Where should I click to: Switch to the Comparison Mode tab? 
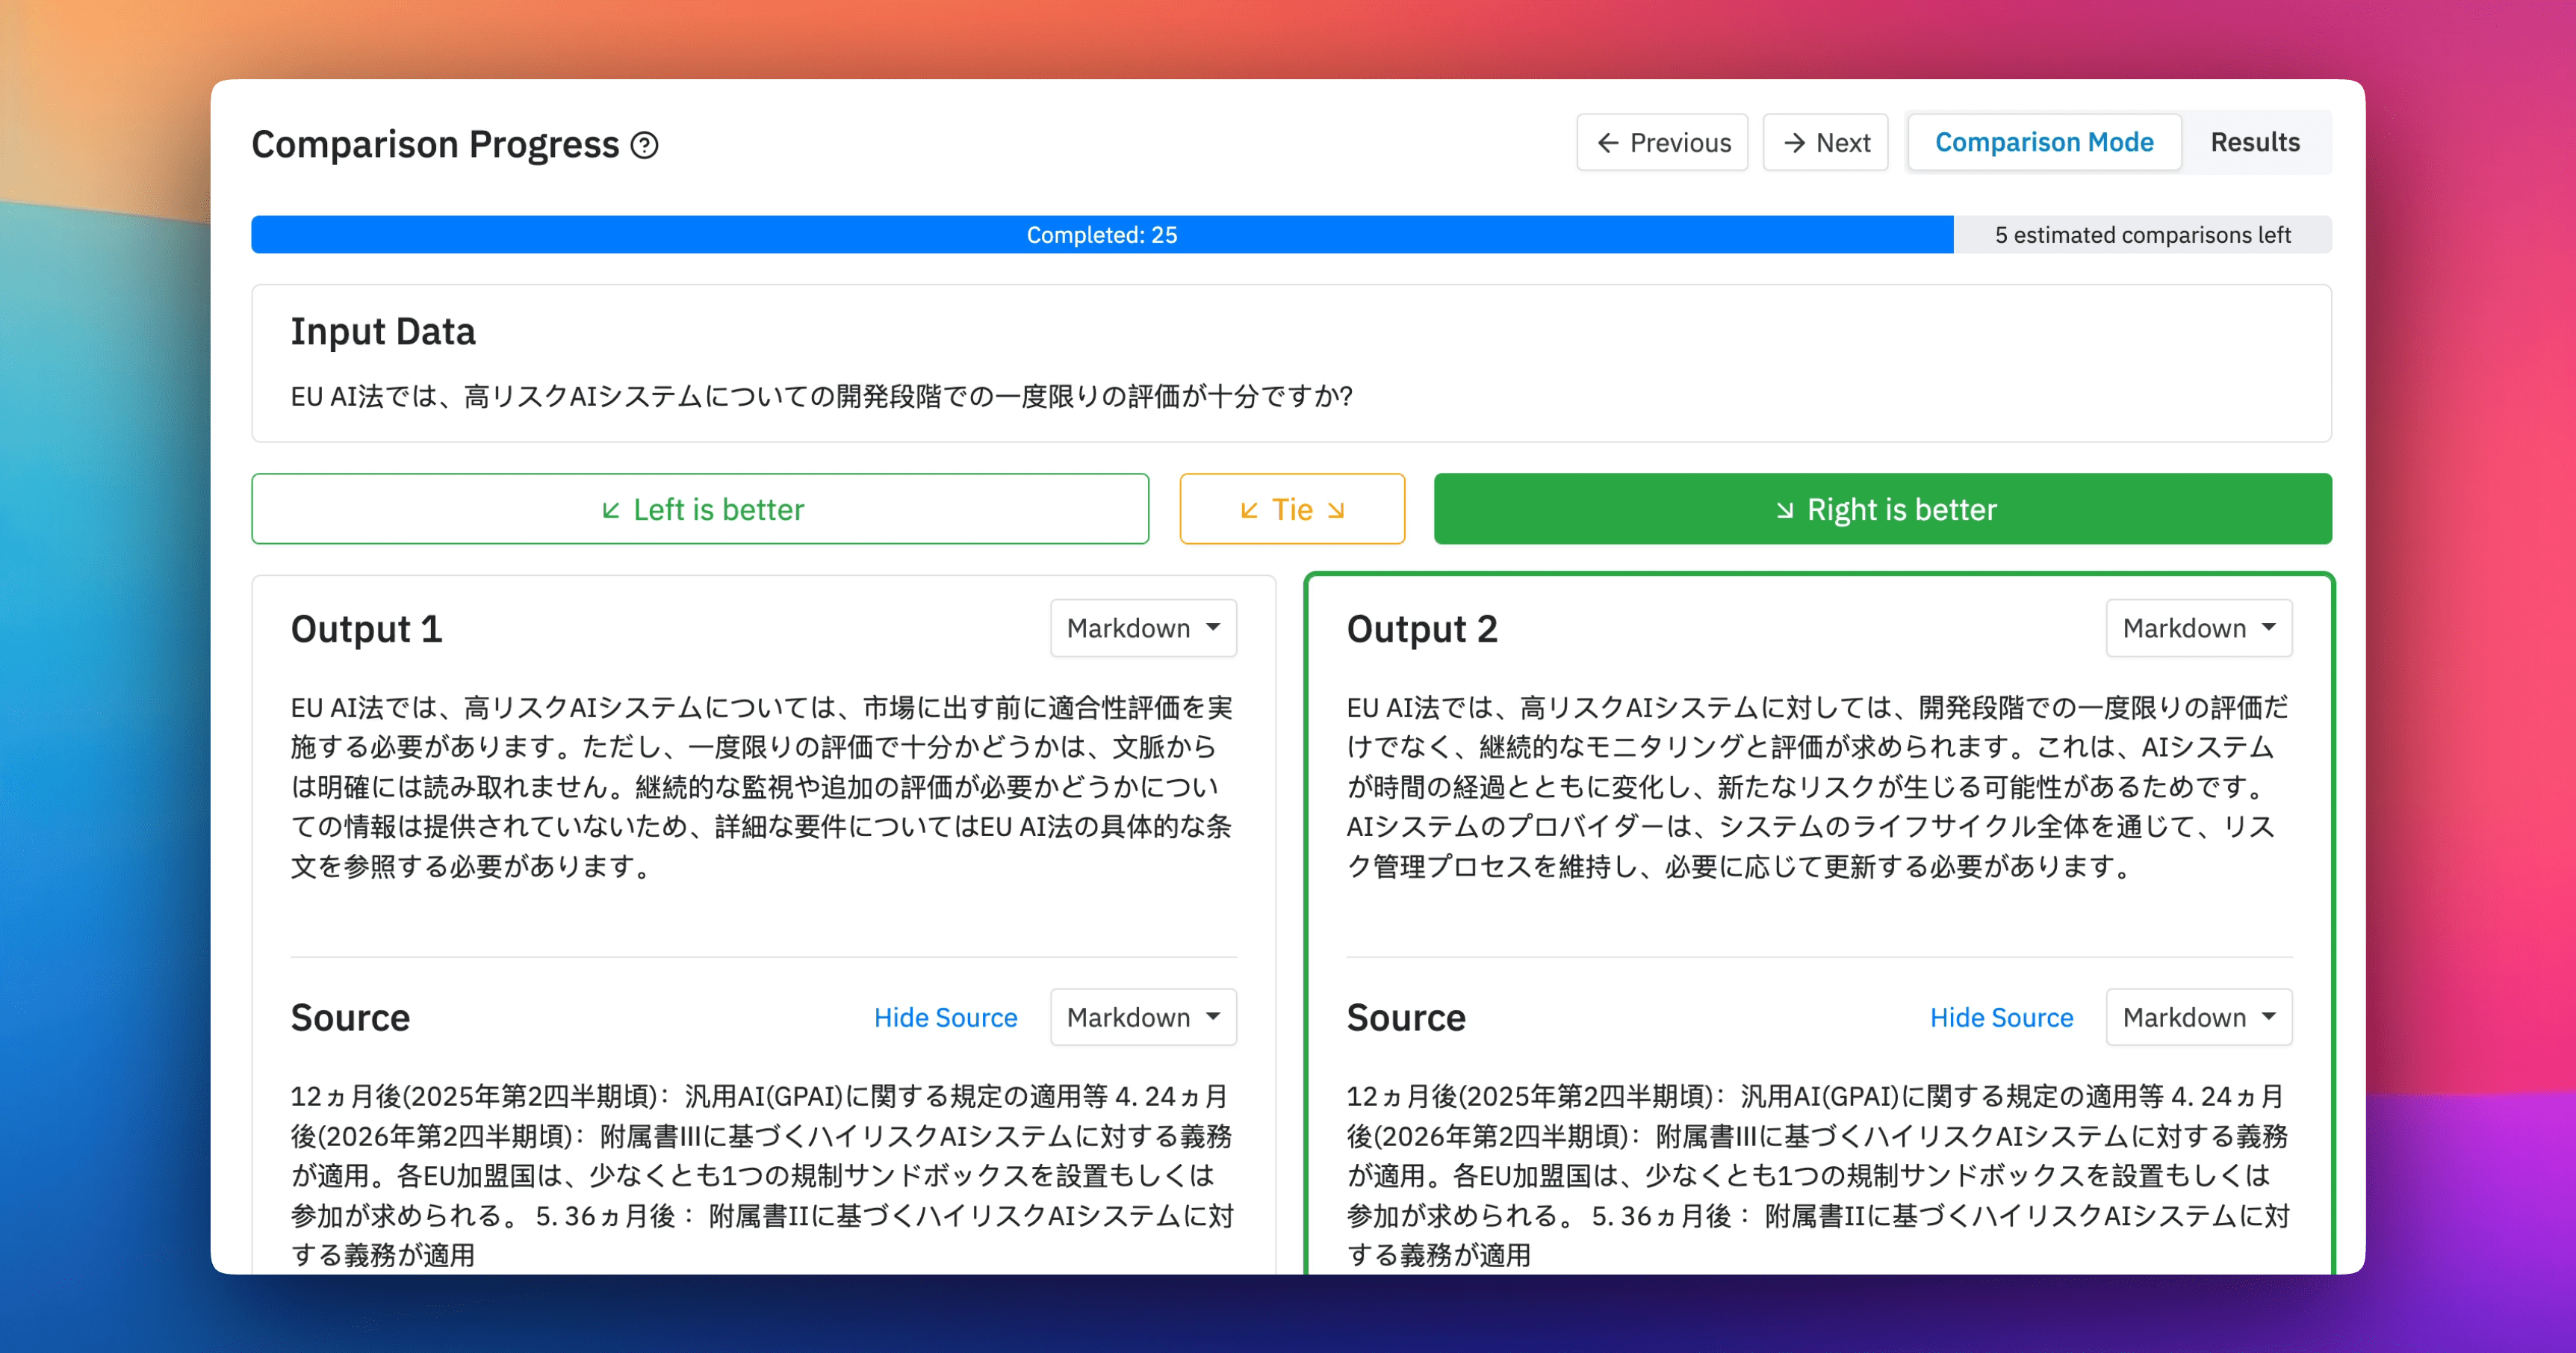pos(2044,142)
